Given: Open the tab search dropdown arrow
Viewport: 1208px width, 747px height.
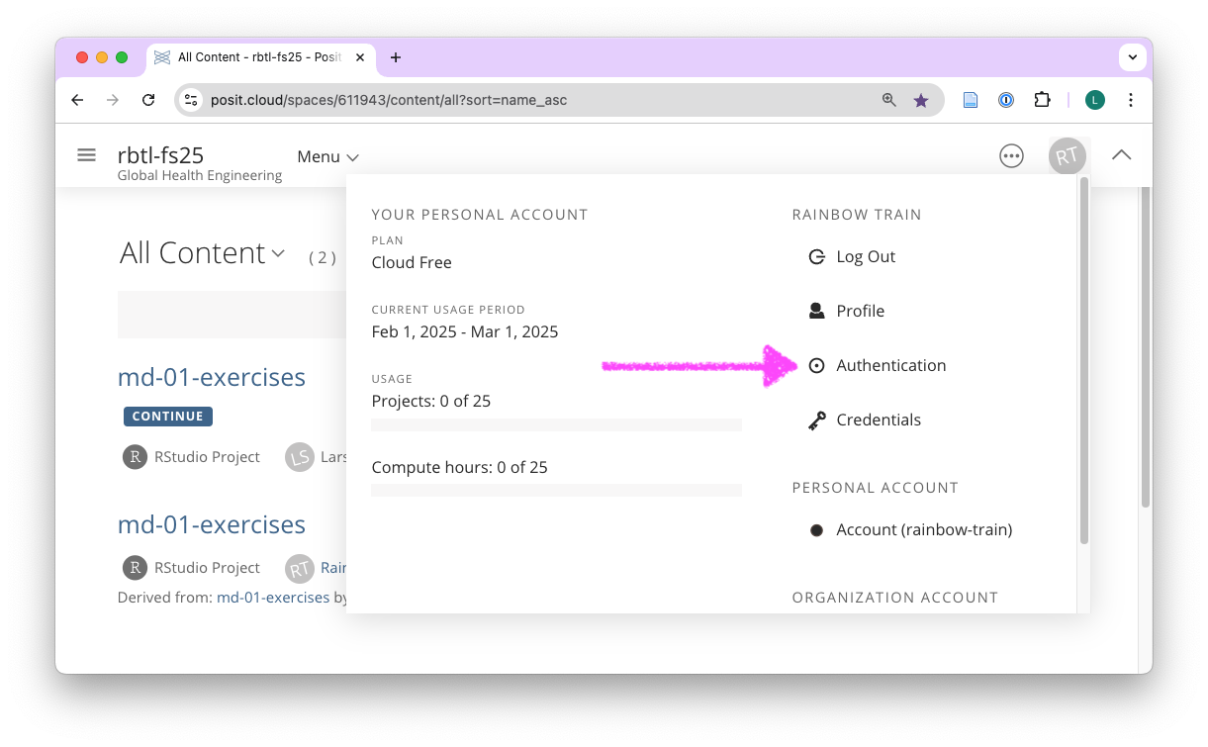Looking at the screenshot, I should 1133,57.
